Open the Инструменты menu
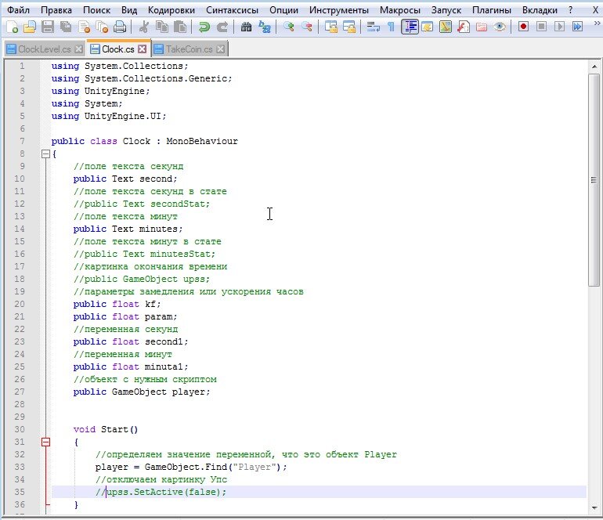This screenshot has height=520, width=603. [339, 10]
